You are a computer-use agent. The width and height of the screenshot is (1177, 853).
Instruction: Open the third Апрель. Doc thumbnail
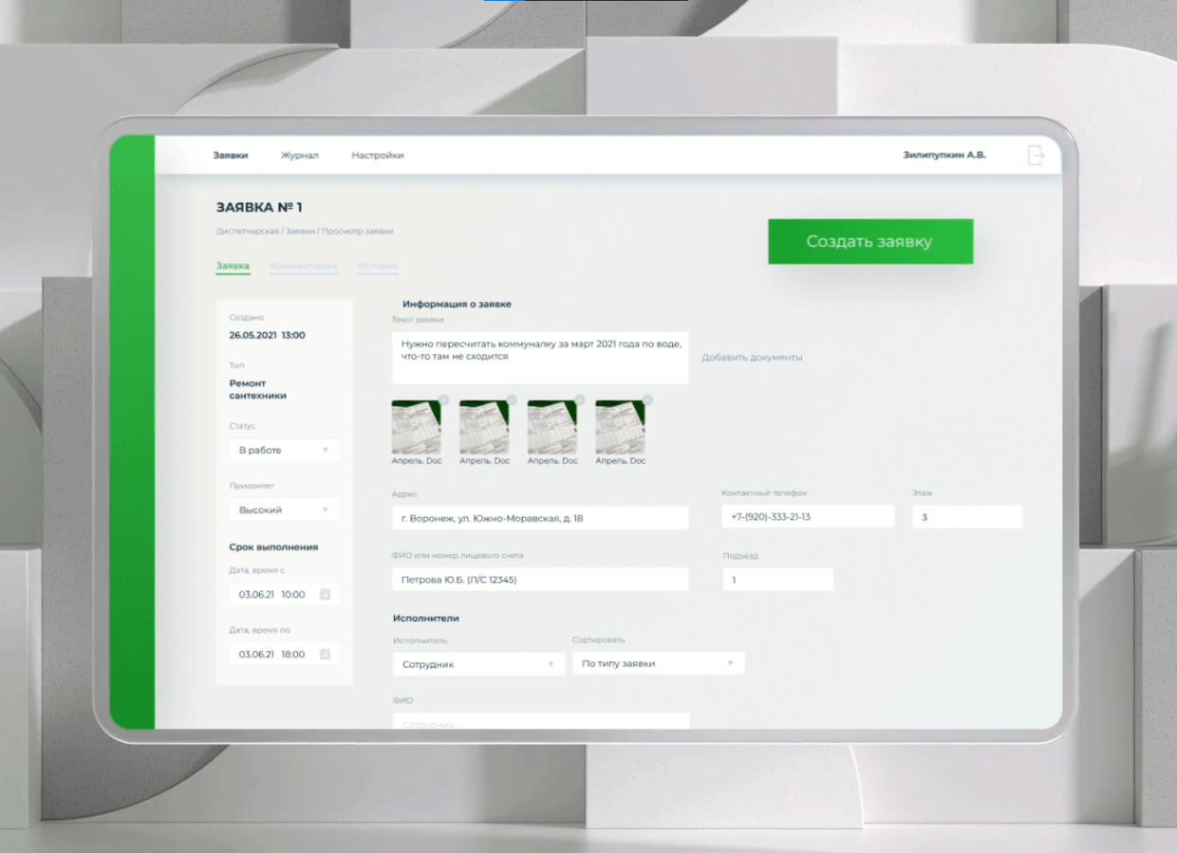pyautogui.click(x=552, y=427)
